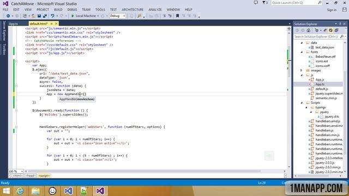Open the Server Explorer side tab
The width and height of the screenshot is (349, 196).
pos(4,31)
